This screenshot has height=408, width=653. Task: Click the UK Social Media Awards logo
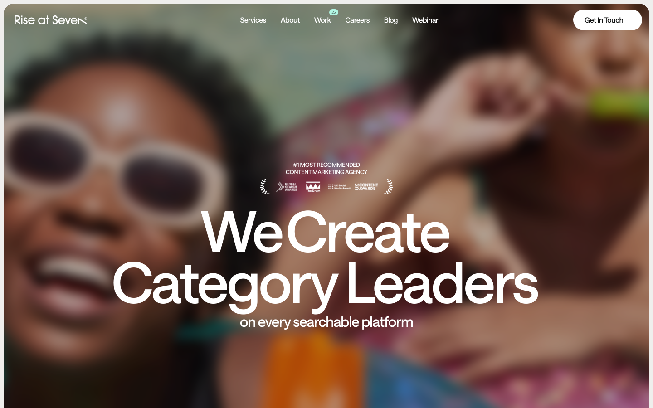(340, 187)
